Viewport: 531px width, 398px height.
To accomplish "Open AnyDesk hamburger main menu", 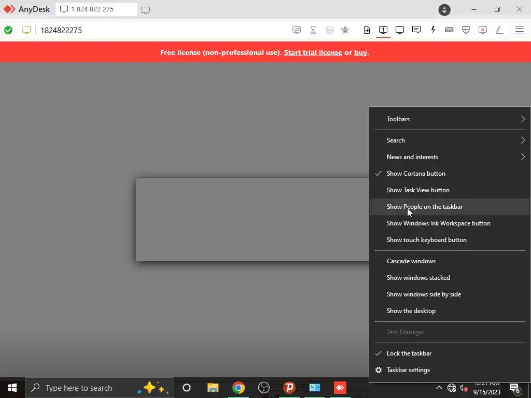I will [x=520, y=30].
